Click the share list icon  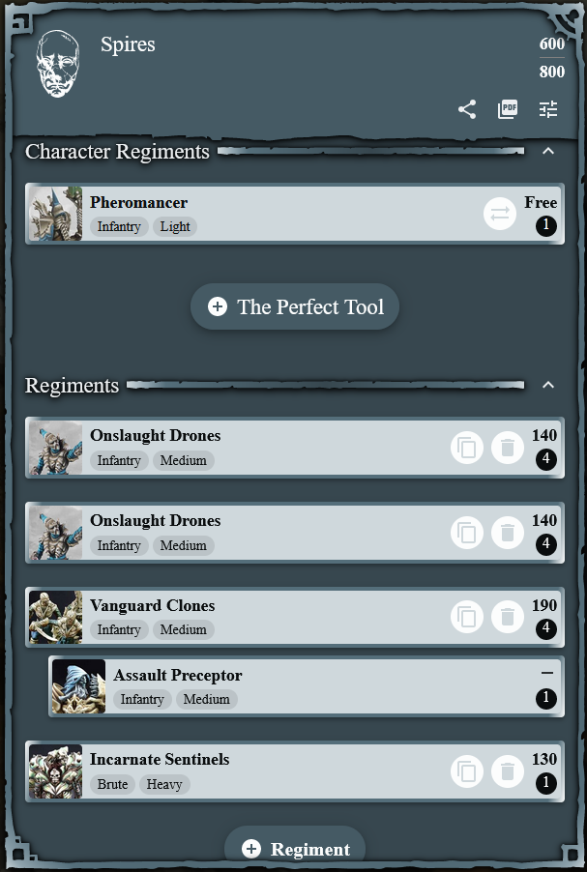point(467,109)
